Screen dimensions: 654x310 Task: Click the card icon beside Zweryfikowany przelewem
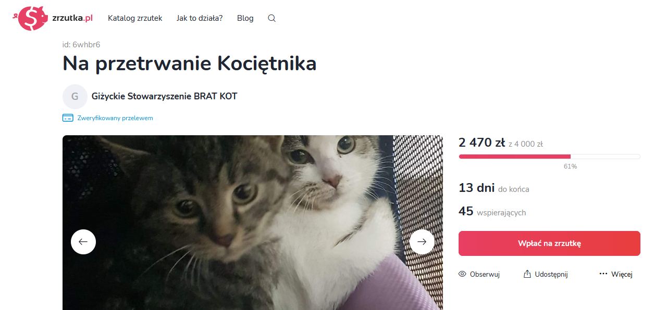tap(68, 118)
